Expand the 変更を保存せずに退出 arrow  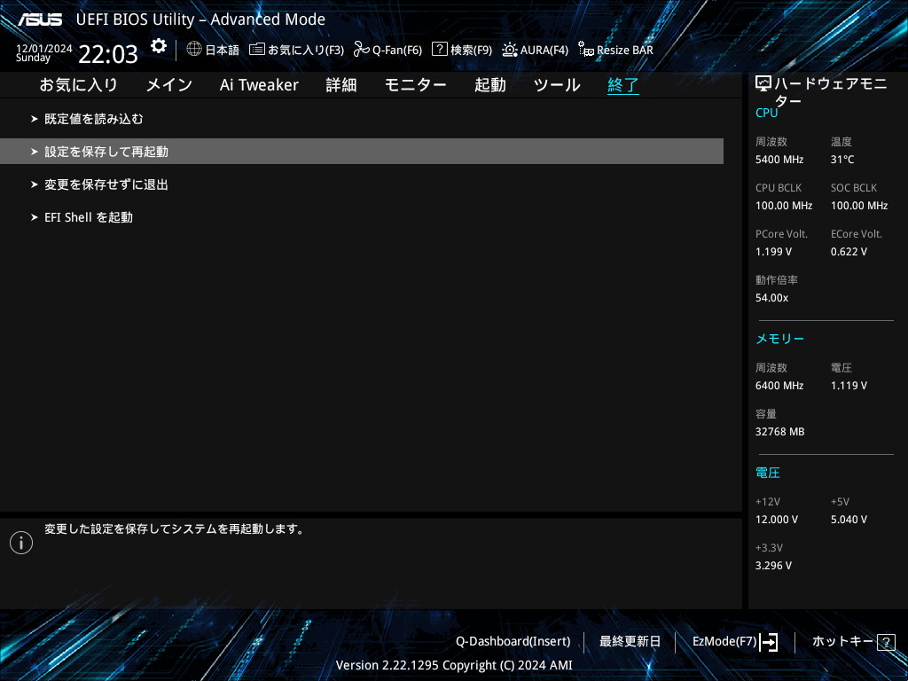[x=35, y=184]
